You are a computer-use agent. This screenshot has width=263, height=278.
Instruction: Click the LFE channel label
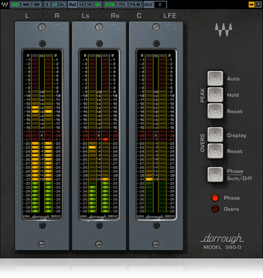coord(170,16)
